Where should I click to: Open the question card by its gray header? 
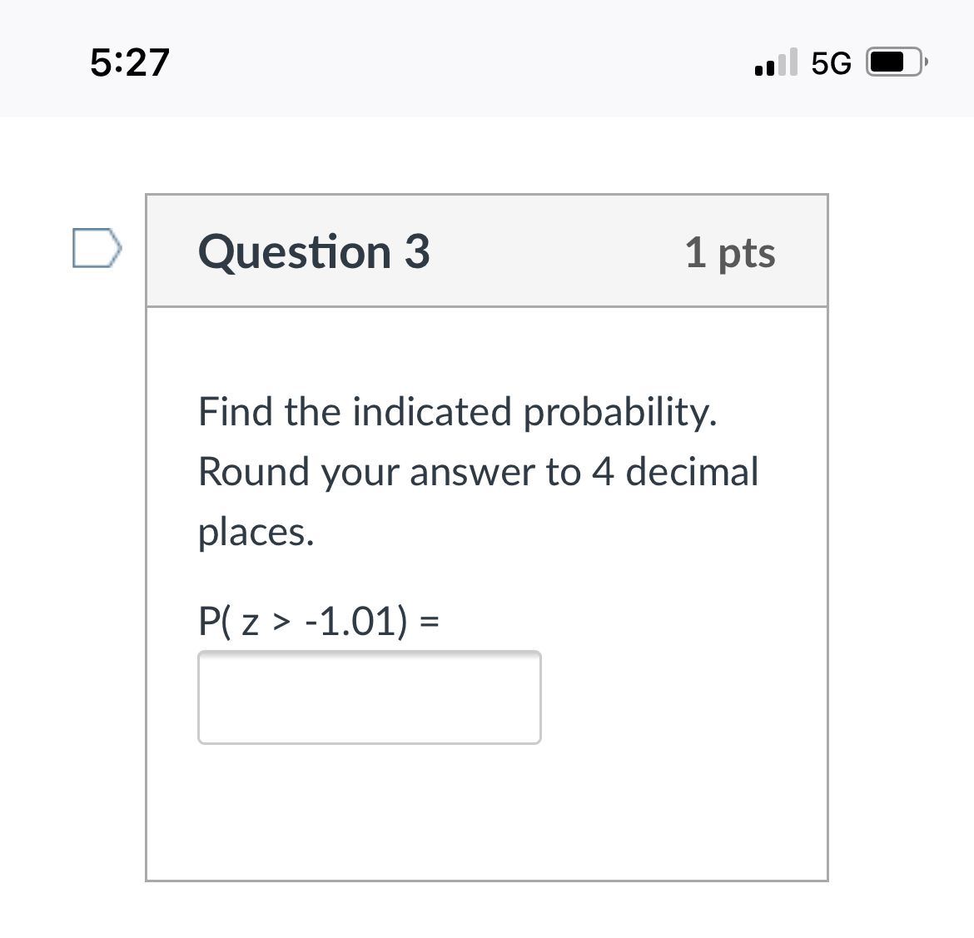pyautogui.click(x=486, y=251)
